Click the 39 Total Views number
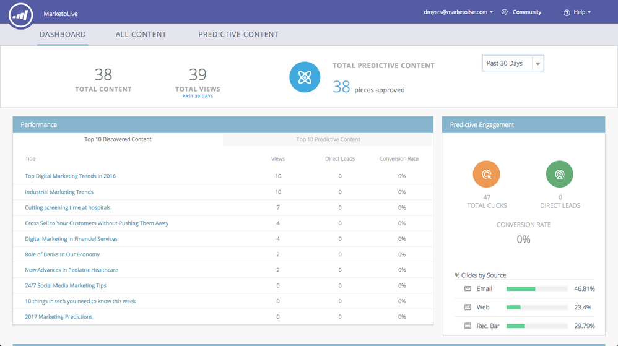618x346 pixels. tap(198, 74)
